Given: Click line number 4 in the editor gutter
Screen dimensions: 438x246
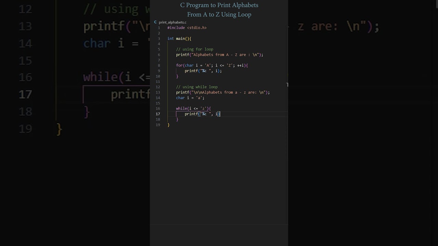Looking at the screenshot, I should pos(159,44).
